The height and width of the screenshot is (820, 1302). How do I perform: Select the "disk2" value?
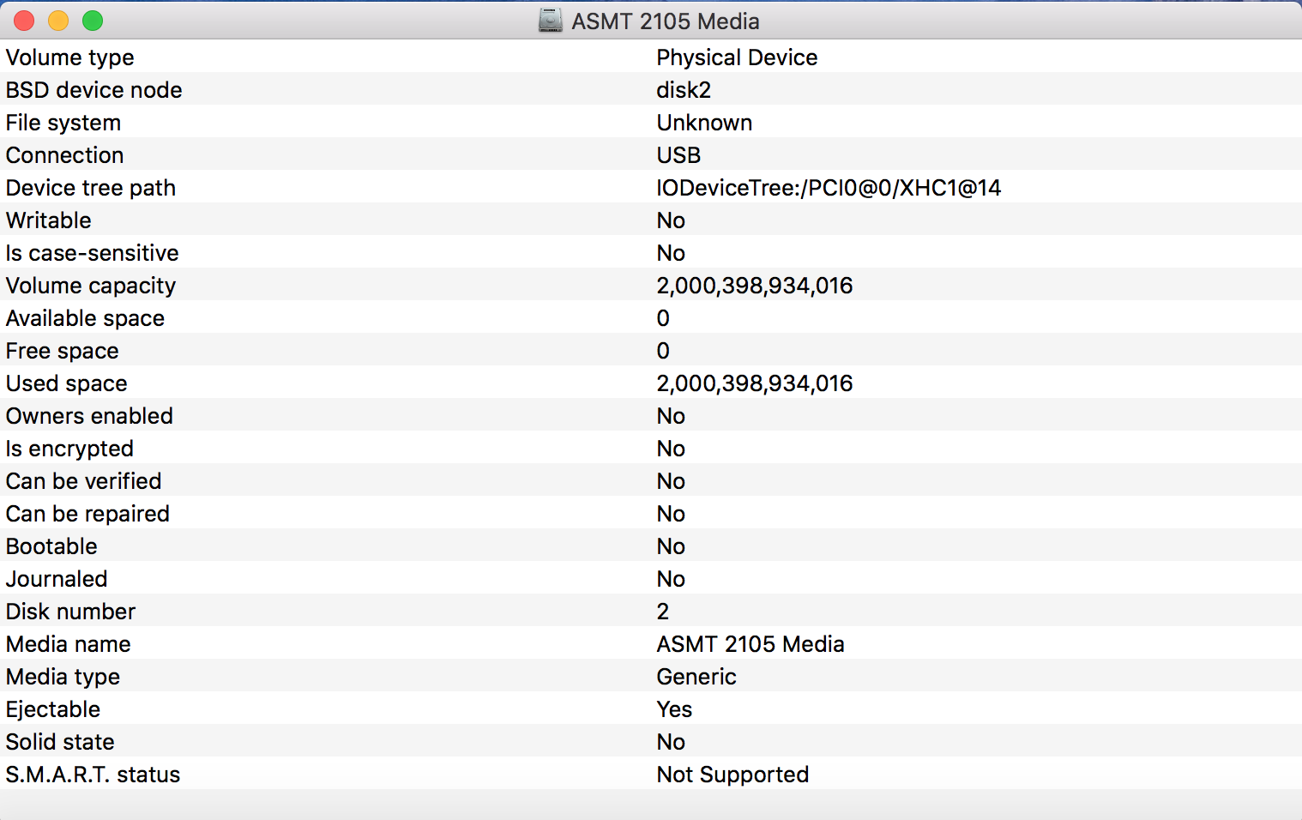[x=684, y=90]
